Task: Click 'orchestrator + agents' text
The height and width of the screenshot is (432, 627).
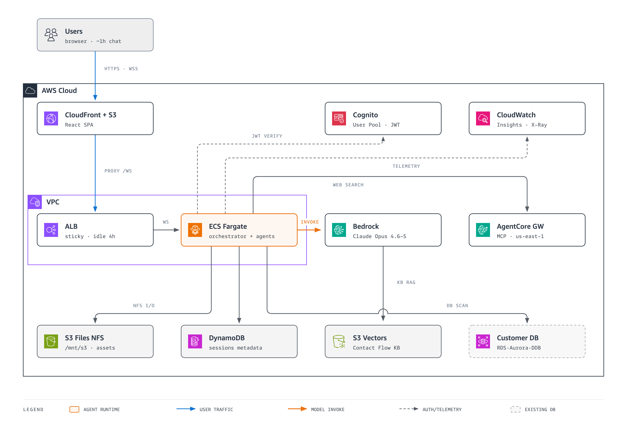Action: (242, 236)
